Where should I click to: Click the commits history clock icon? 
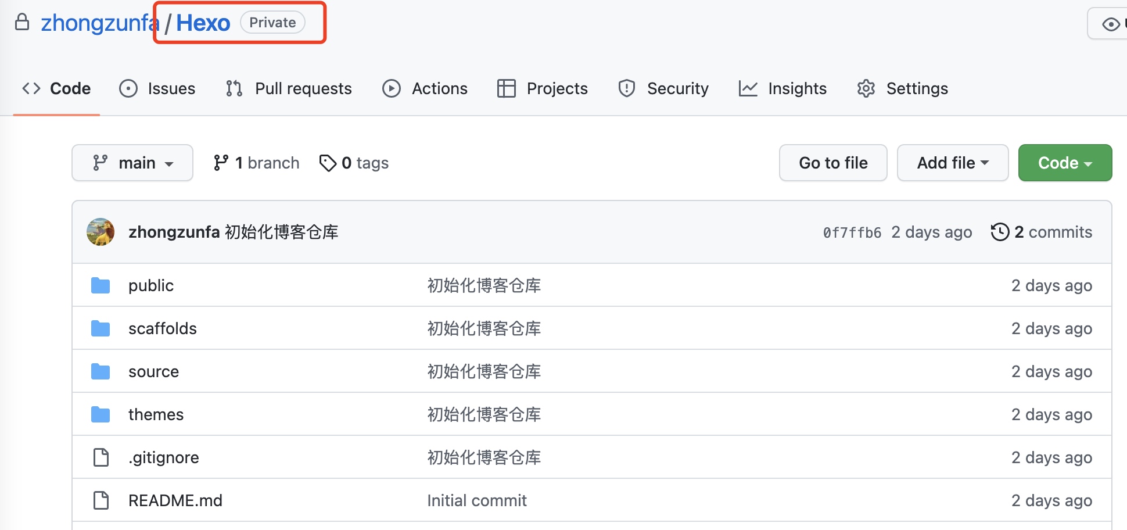[1000, 232]
